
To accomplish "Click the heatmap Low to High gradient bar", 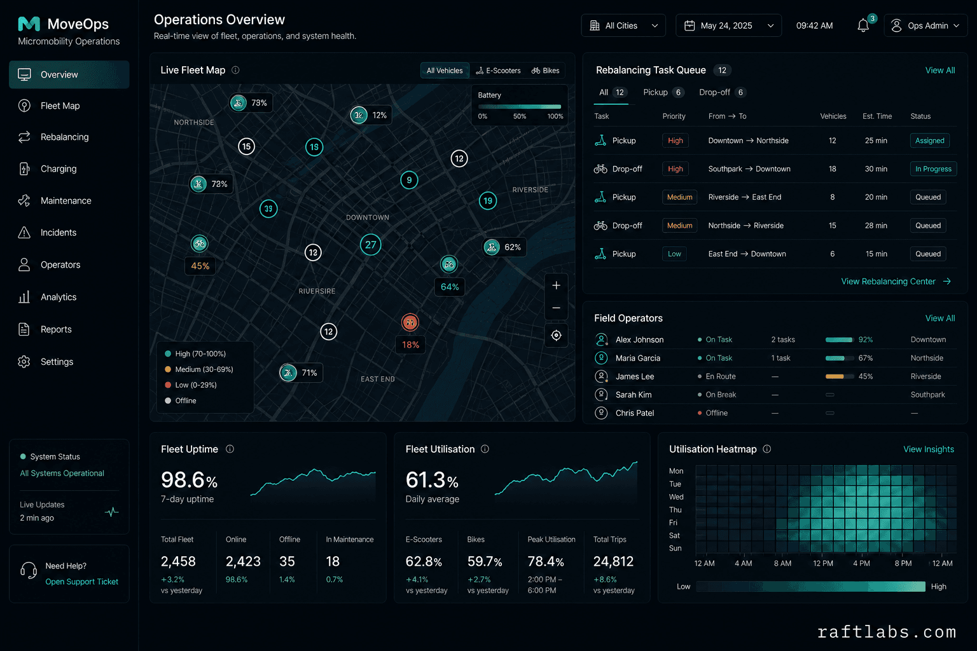I will pos(811,586).
